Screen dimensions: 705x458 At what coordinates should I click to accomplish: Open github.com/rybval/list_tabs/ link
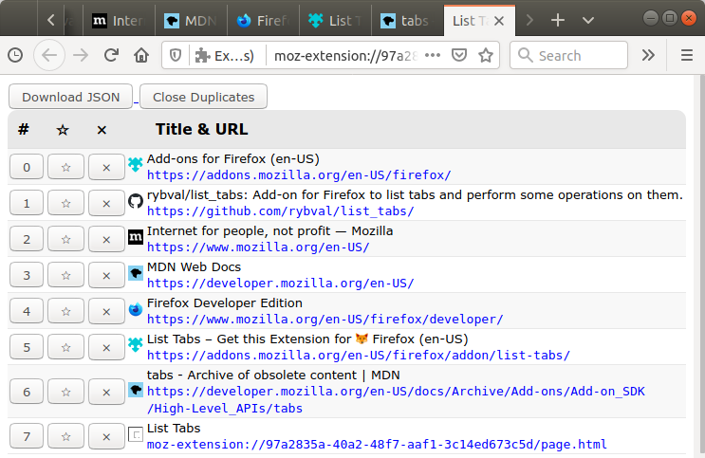click(x=280, y=211)
